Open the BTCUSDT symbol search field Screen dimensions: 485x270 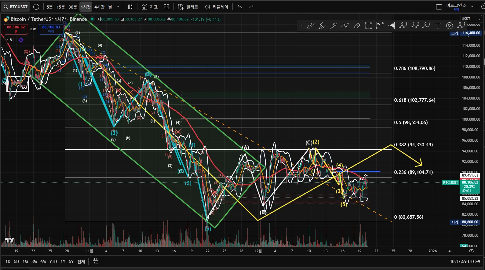pyautogui.click(x=16, y=7)
